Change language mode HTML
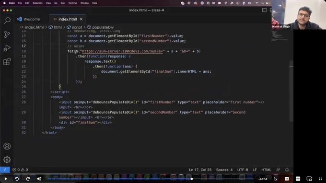The width and height of the screenshot is (326, 183). pyautogui.click(x=266, y=170)
